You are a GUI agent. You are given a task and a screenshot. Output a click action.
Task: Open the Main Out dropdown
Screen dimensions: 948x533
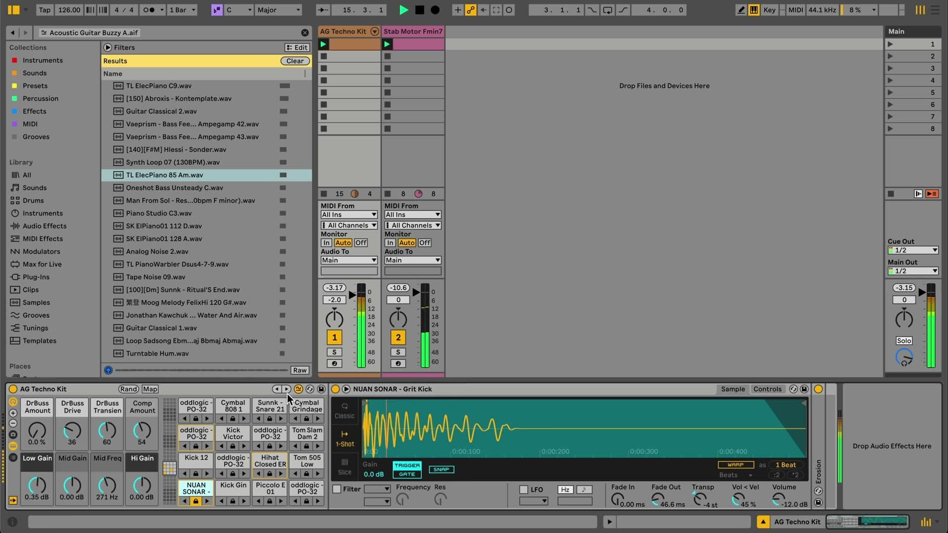913,271
